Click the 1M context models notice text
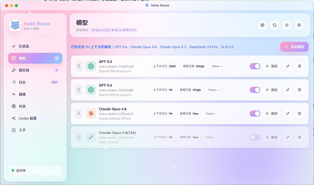Screen dimensions: 314x185 (x=152, y=47)
